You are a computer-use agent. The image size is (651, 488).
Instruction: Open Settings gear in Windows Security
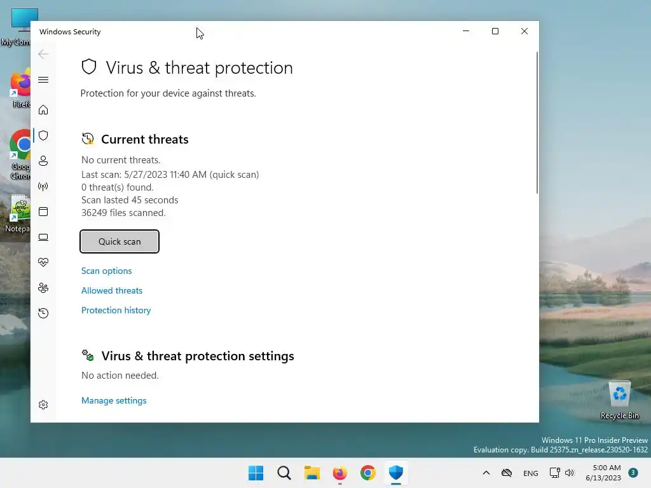(43, 405)
